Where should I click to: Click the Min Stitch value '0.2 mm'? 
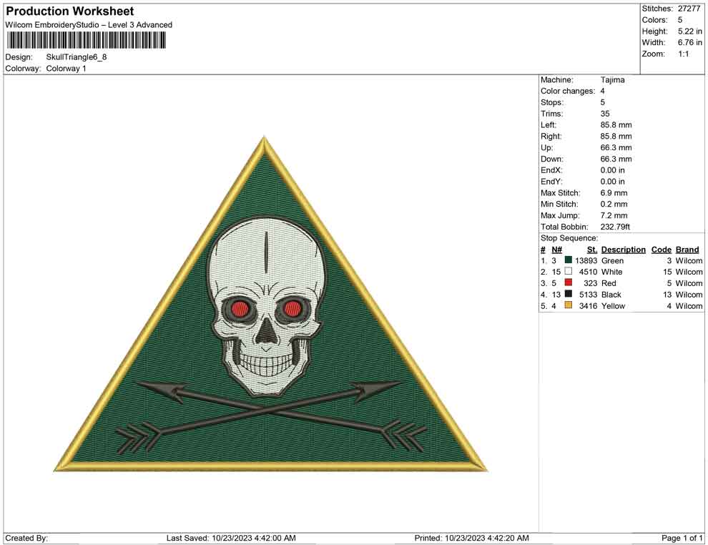point(614,204)
